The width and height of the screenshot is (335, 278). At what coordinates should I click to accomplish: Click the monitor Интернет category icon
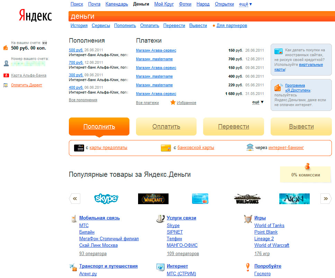coord(161,267)
